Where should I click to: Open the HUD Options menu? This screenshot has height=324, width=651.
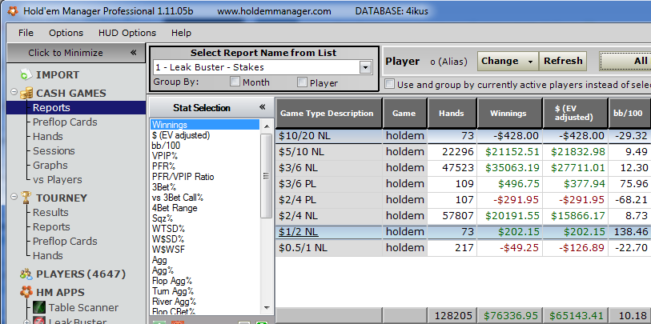coord(127,33)
